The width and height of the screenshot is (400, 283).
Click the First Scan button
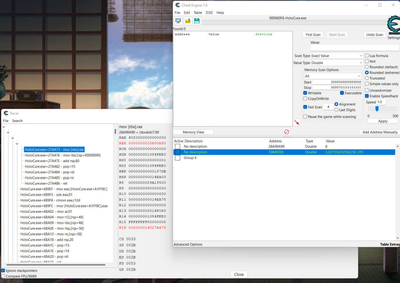[x=313, y=35]
